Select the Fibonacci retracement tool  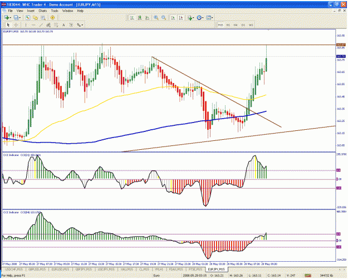pyautogui.click(x=56, y=25)
